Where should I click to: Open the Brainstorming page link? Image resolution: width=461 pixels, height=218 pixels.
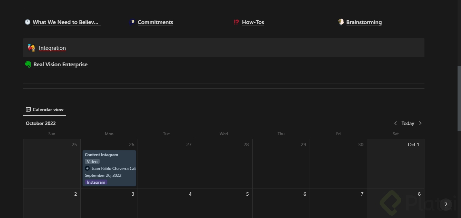click(x=364, y=22)
